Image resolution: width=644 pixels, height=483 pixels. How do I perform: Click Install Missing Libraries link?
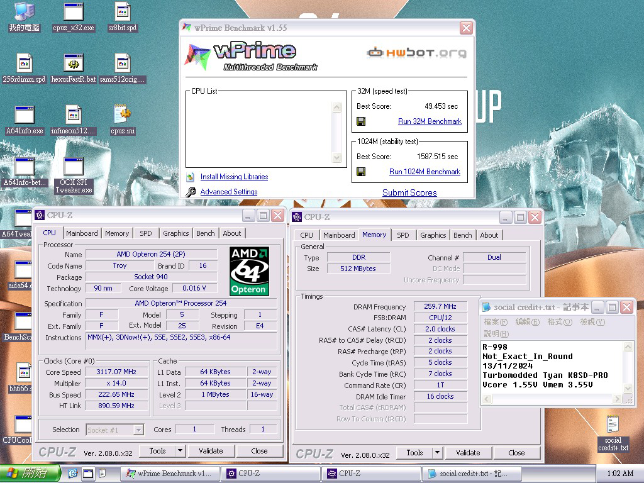[234, 177]
